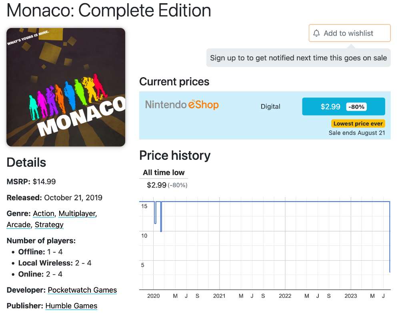Click the Lowest price ever badge
This screenshot has width=400, height=313.
point(358,124)
